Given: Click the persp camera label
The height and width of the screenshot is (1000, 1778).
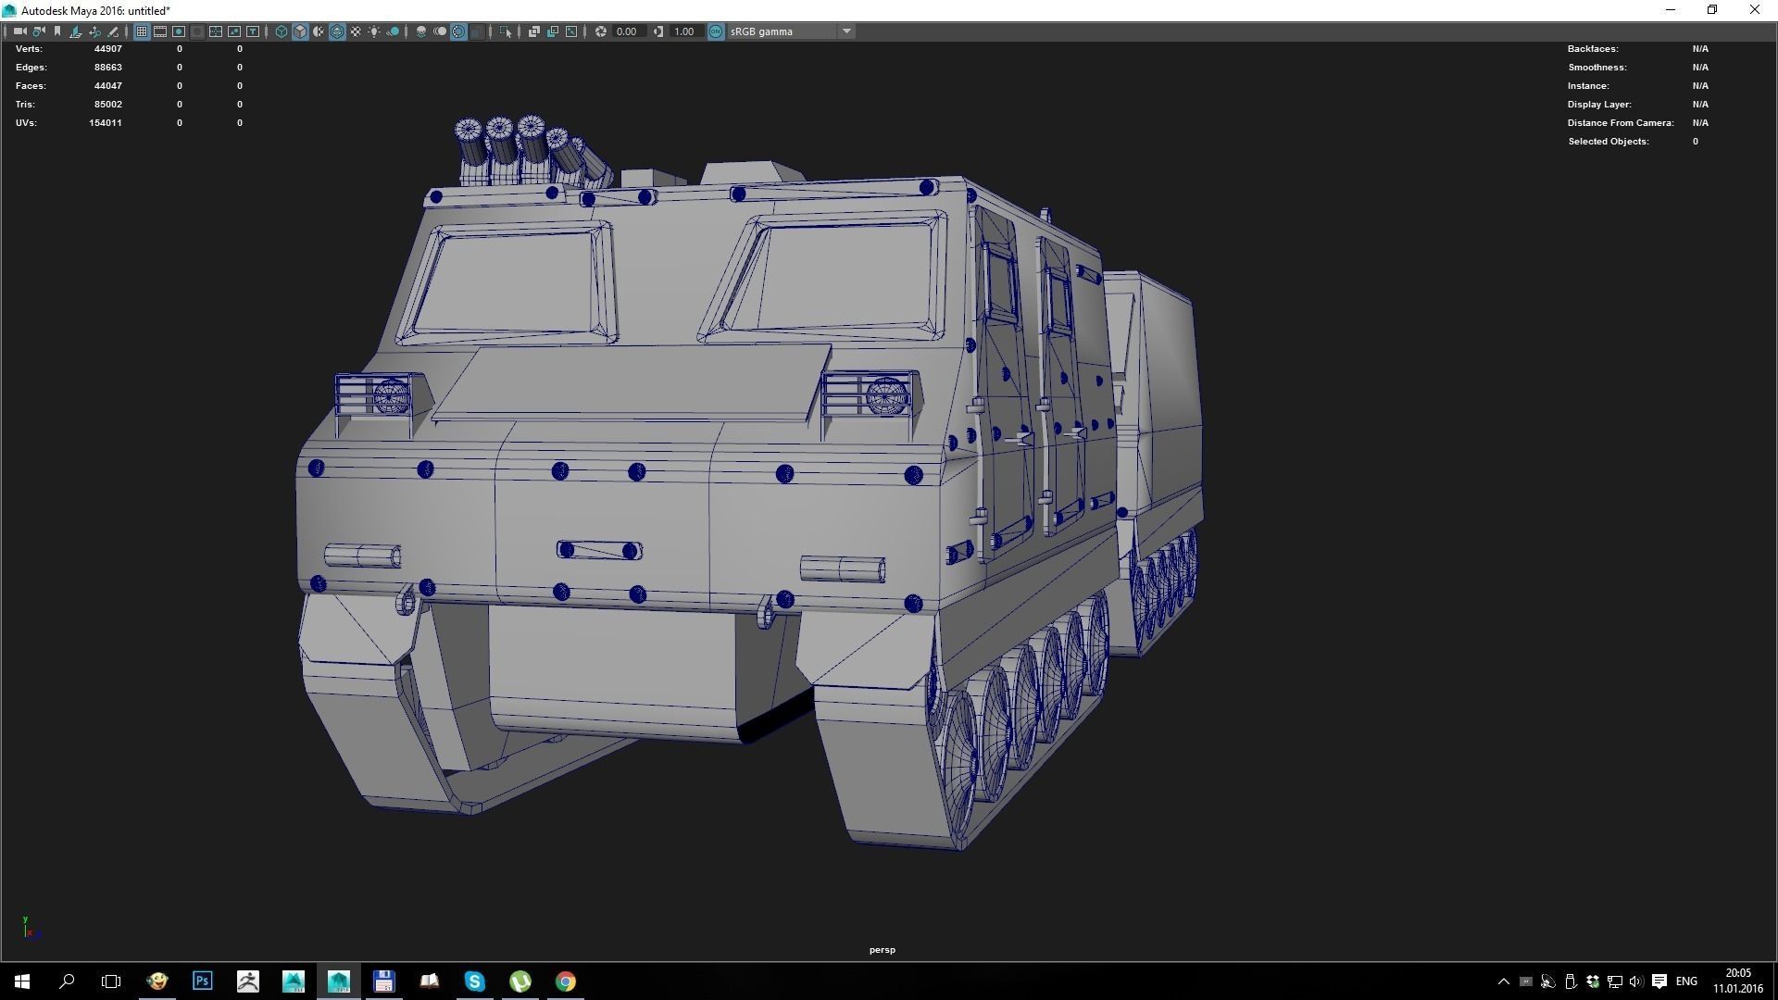Looking at the screenshot, I should [882, 949].
